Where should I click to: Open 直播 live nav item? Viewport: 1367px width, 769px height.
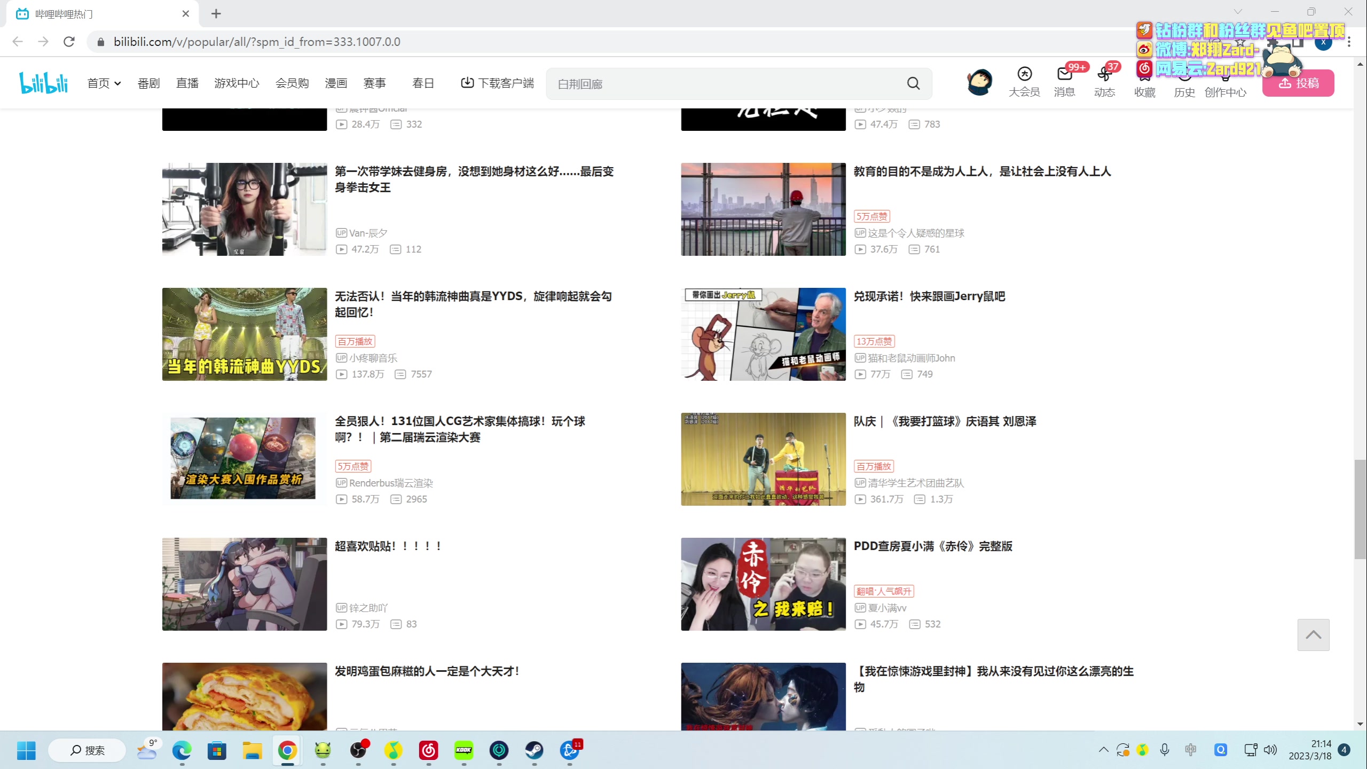click(x=187, y=83)
